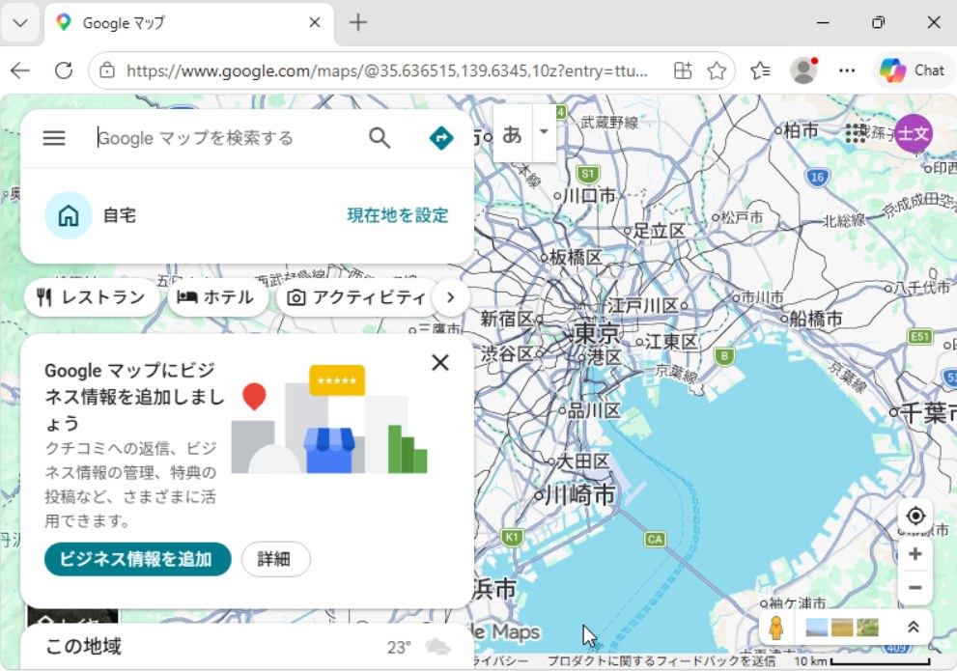Click the 川崎市 label on map
Viewport: 957px width, 671px height.
[x=579, y=494]
